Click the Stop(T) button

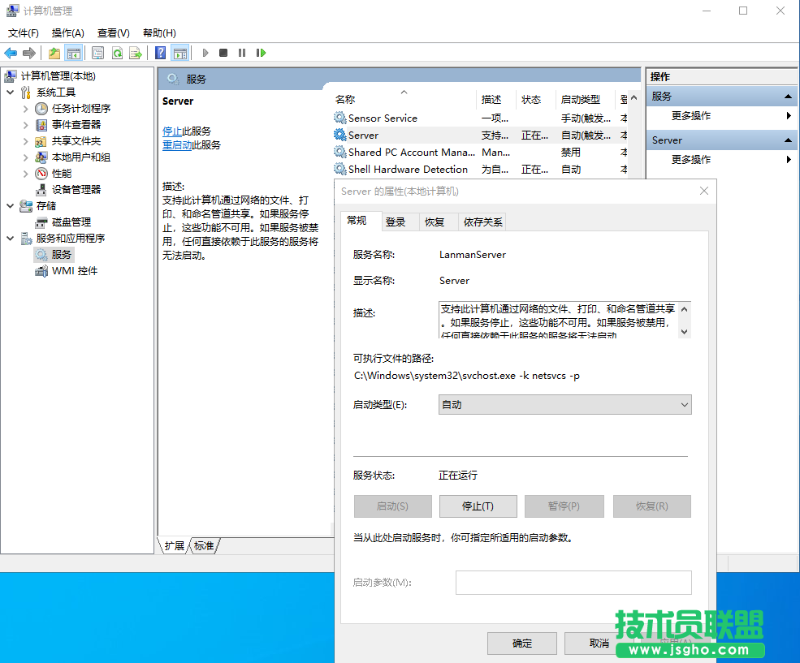[x=478, y=506]
